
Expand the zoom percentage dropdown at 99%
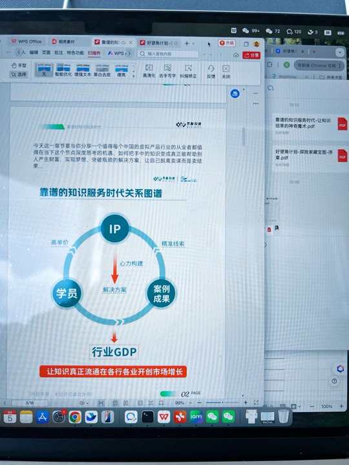(190, 403)
